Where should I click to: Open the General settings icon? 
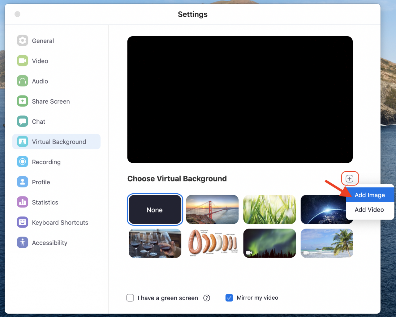(22, 41)
